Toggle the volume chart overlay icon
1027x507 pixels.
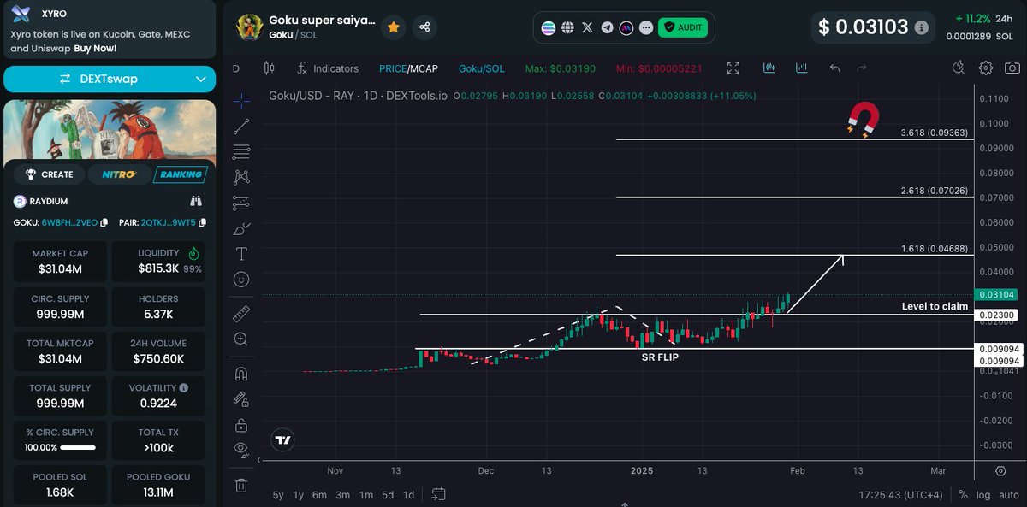801,68
